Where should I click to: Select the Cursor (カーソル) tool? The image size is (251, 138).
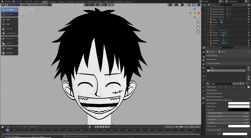tap(10, 14)
